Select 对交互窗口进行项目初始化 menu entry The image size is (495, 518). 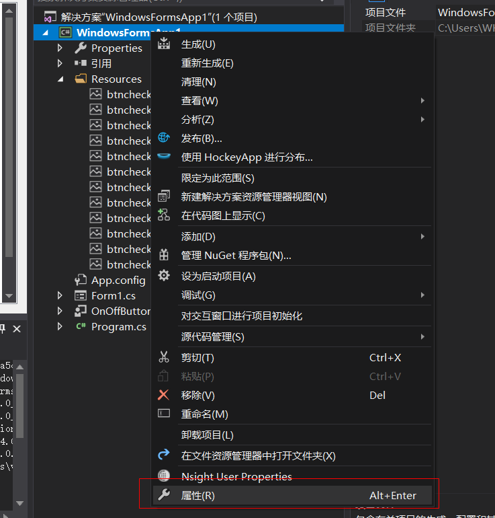tap(293, 316)
